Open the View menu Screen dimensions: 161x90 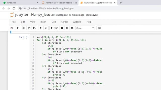pyautogui.click(x=33, y=22)
